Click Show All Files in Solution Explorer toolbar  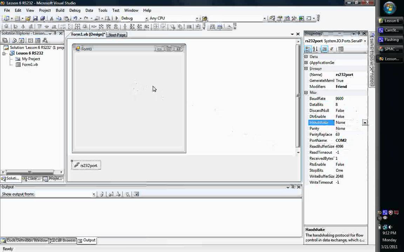[x=14, y=40]
